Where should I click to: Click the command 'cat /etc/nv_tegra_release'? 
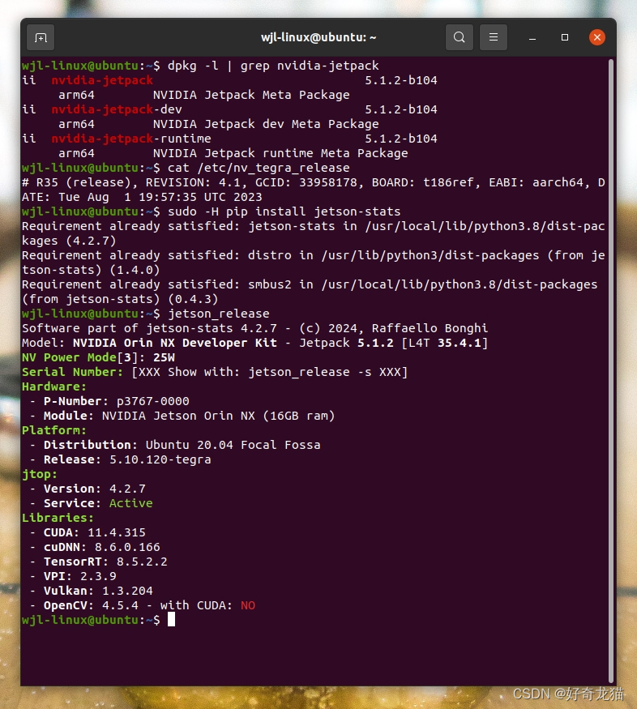259,168
